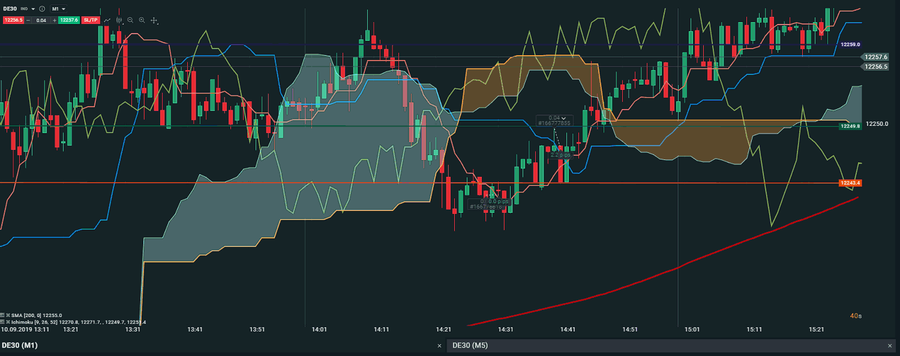
Task: Zoom in the chart with magnifier plus
Action: tap(142, 20)
